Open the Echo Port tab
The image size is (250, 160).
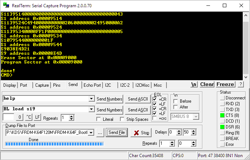92,85
